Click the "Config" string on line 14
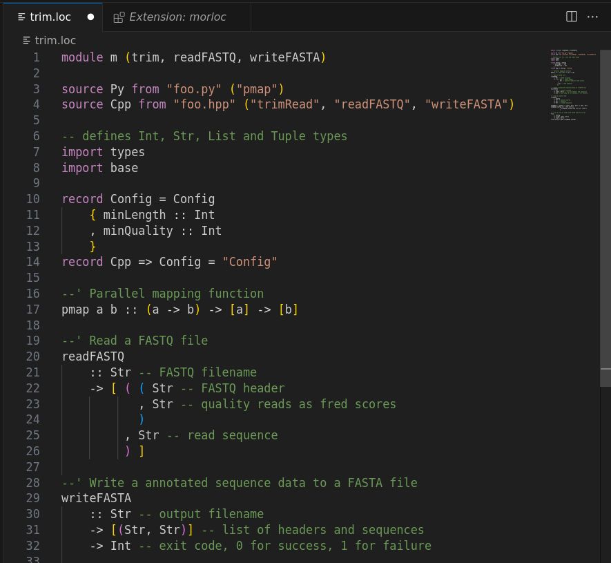 click(250, 262)
